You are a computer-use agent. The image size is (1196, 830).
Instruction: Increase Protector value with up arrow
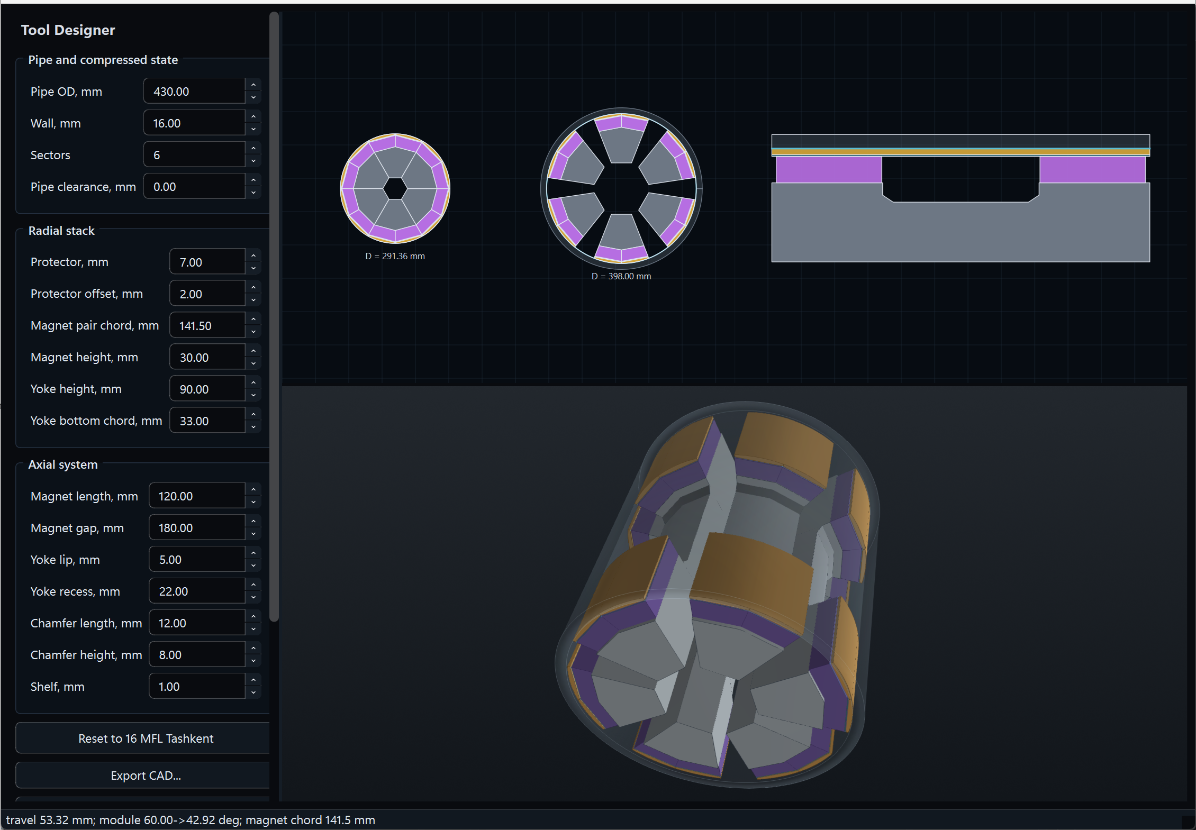point(253,256)
